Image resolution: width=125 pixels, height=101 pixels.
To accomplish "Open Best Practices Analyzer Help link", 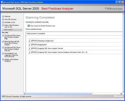I will click(12, 37).
